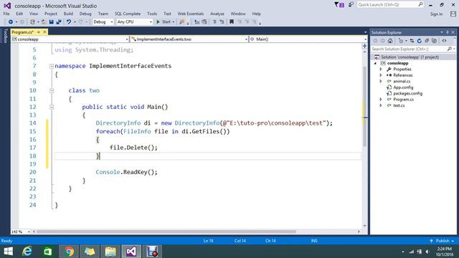Click the Save All toolbar icon
Viewport: 459px width, 258px height.
pyautogui.click(x=59, y=22)
